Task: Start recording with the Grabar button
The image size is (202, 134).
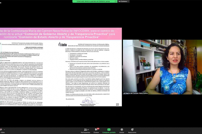Action: (122, 130)
